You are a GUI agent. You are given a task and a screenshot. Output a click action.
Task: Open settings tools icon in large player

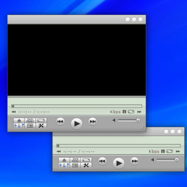[41, 126]
